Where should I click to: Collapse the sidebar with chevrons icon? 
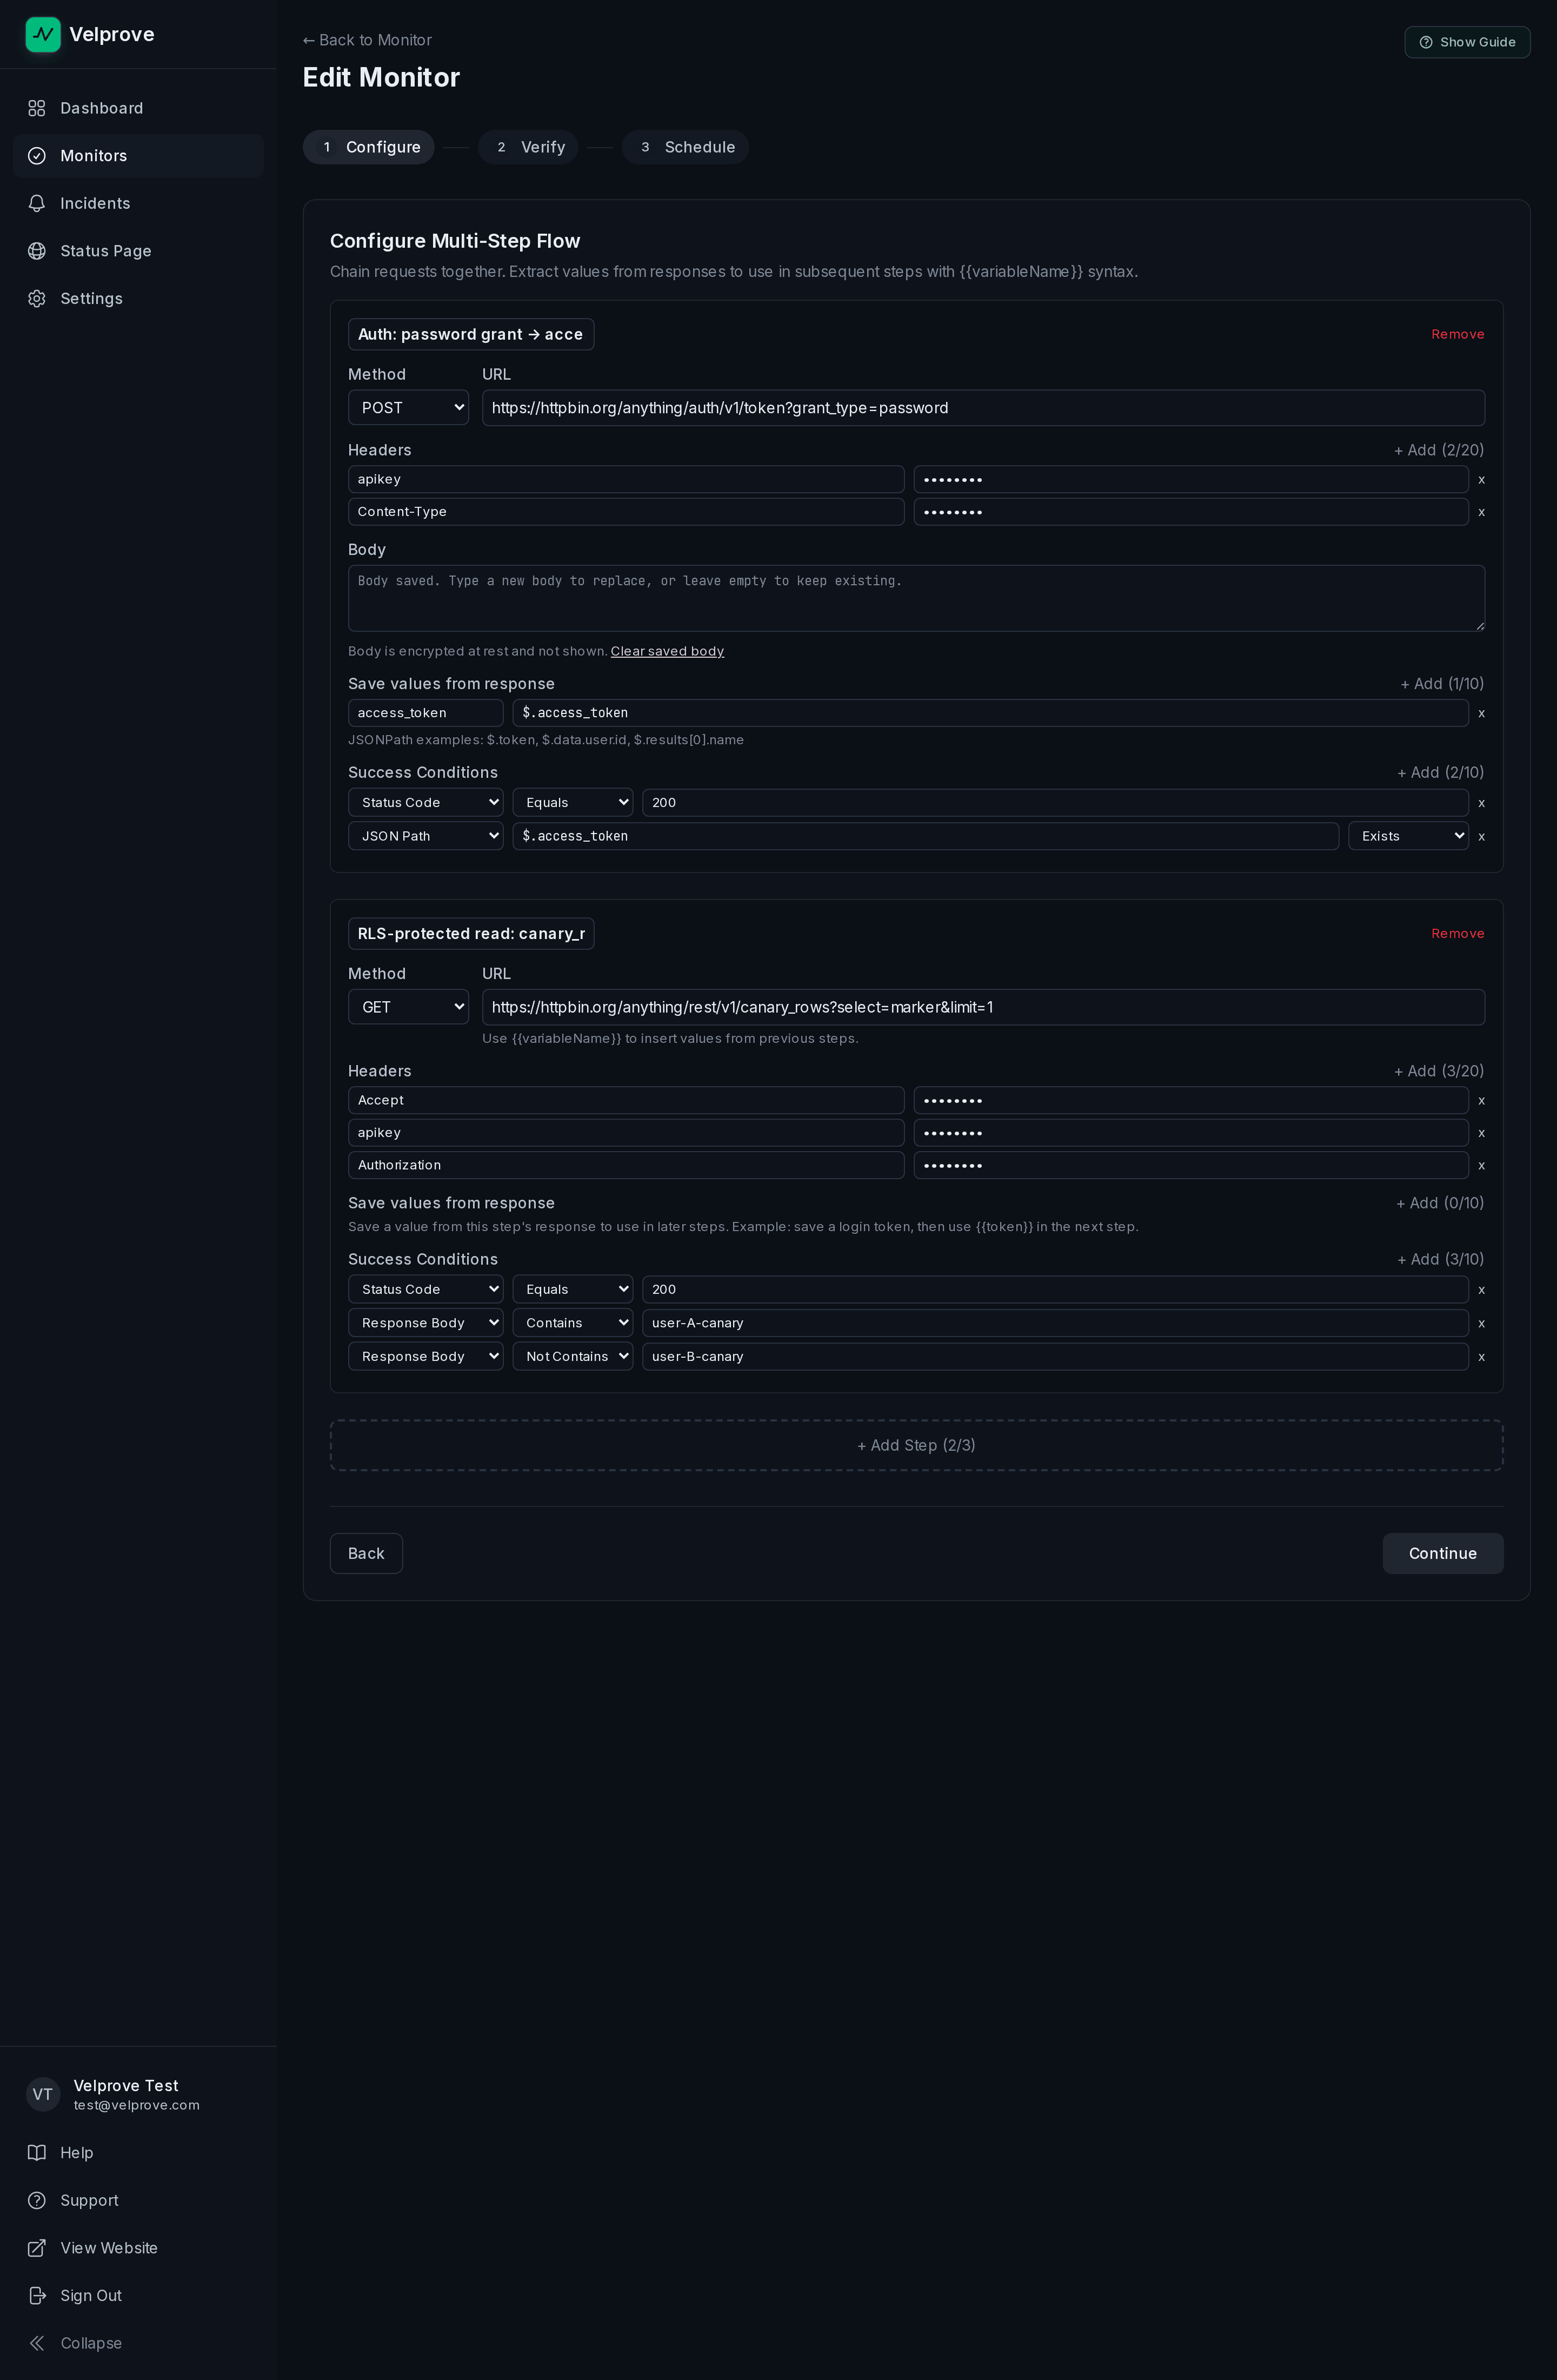click(37, 2343)
